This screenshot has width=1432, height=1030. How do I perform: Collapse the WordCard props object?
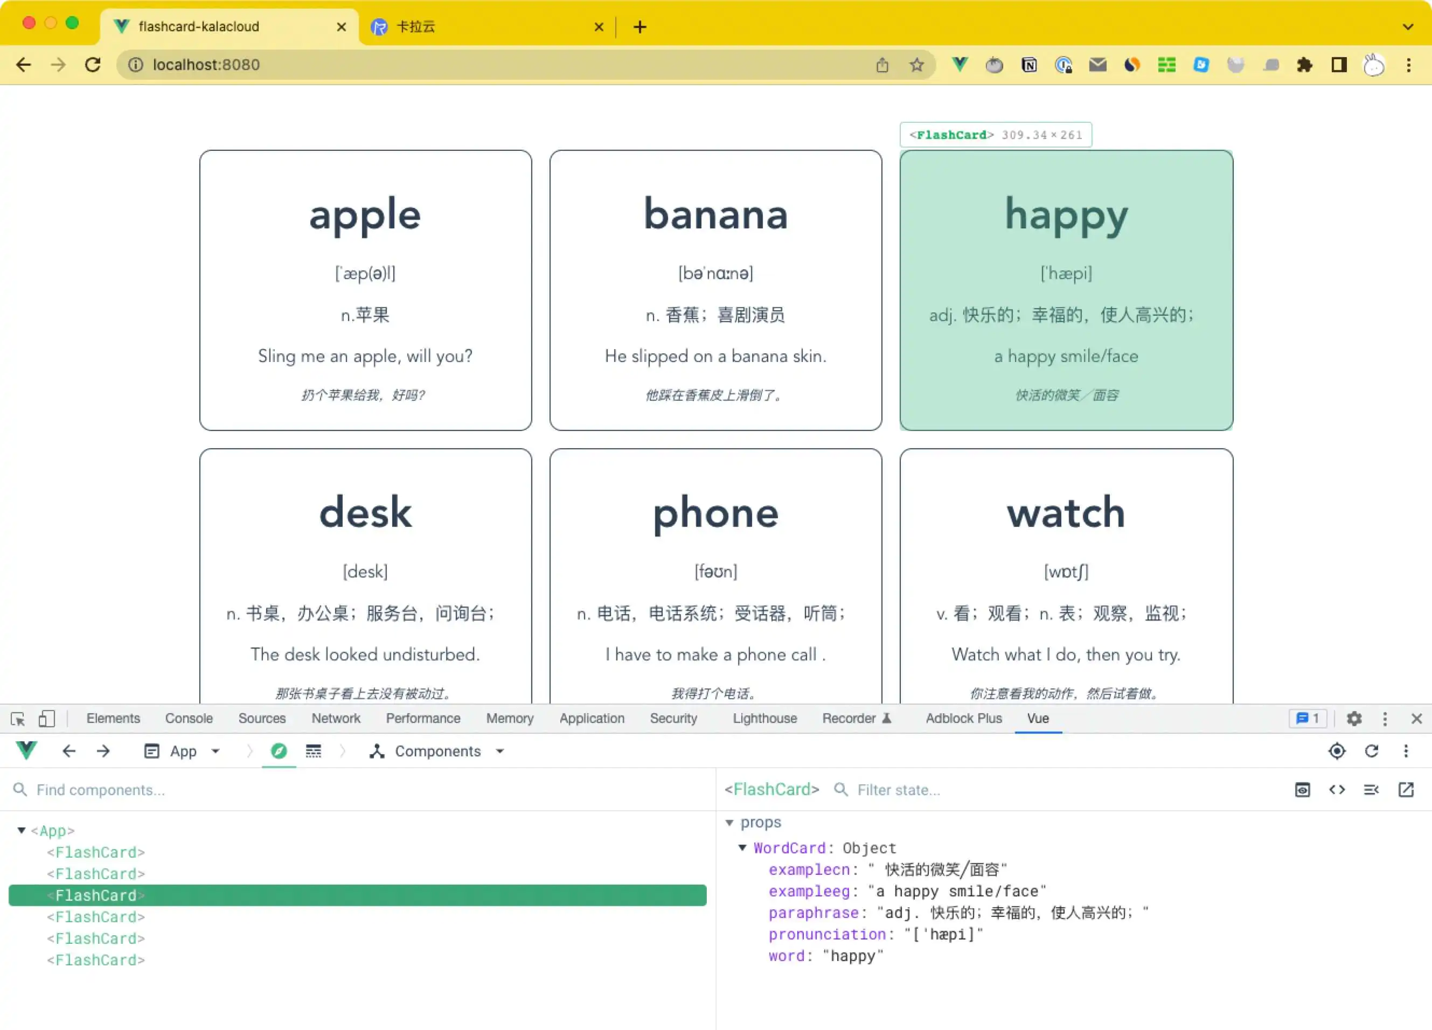click(x=742, y=848)
